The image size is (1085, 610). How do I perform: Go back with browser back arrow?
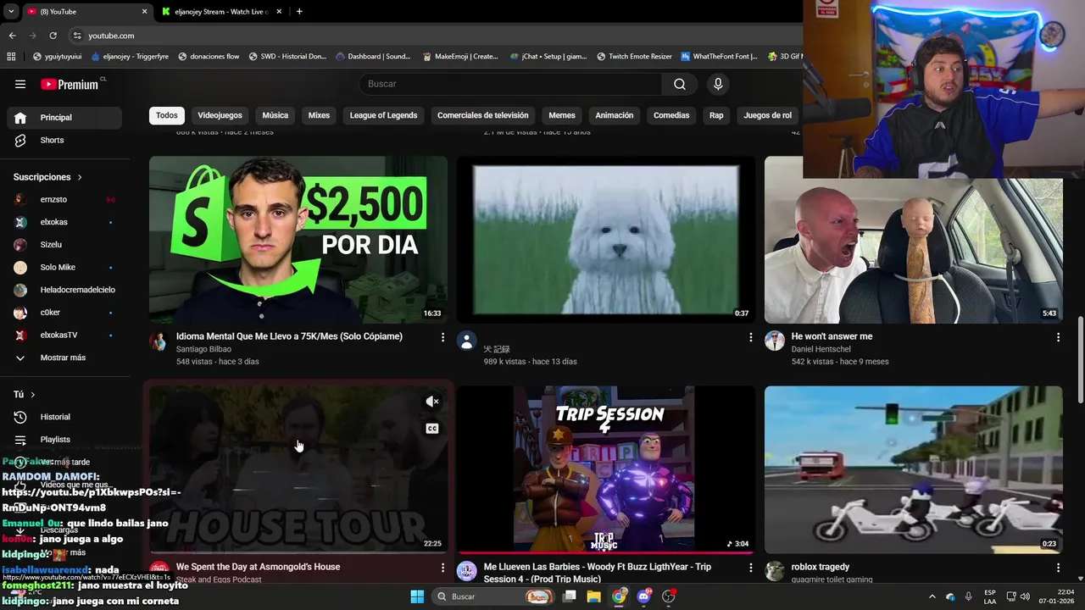12,36
